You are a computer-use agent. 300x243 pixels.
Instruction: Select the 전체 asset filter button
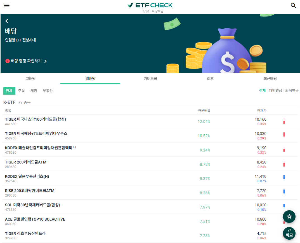point(9,91)
